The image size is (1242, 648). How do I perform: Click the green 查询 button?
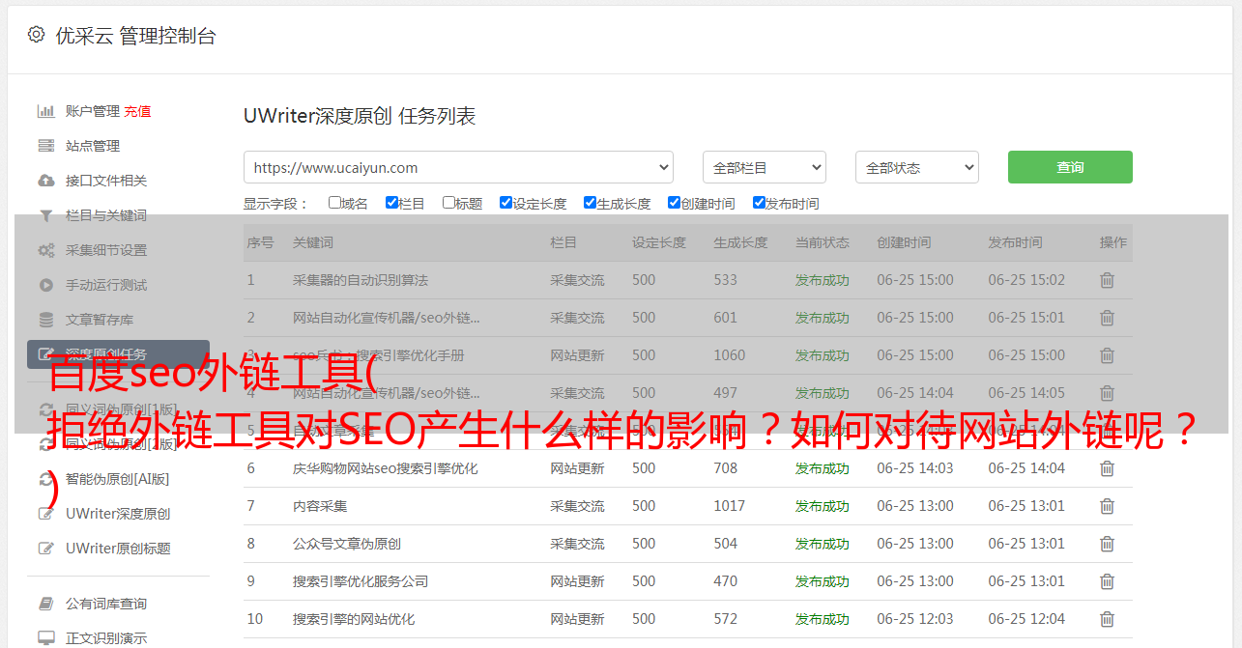1070,167
